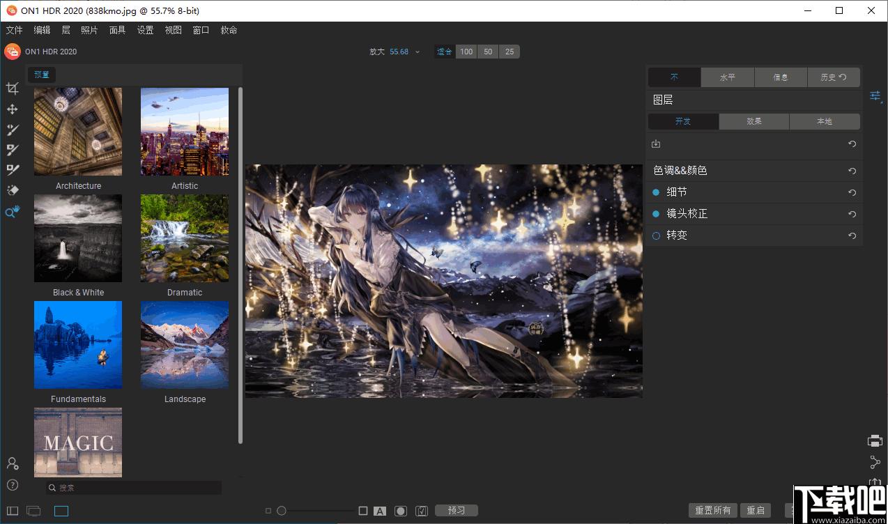This screenshot has height=524, width=888.
Task: Click the Share icon
Action: [x=875, y=462]
